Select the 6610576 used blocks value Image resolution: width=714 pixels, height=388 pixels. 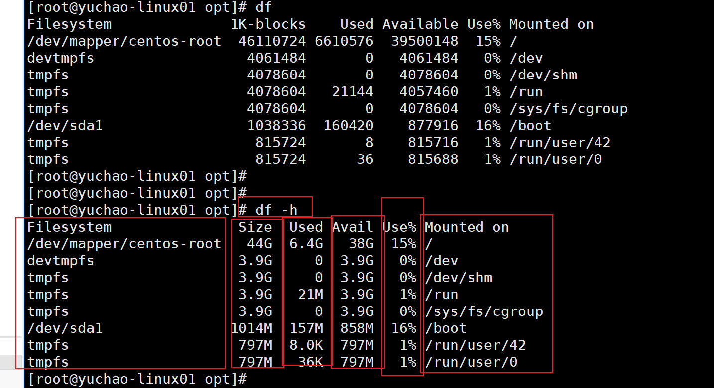point(344,41)
